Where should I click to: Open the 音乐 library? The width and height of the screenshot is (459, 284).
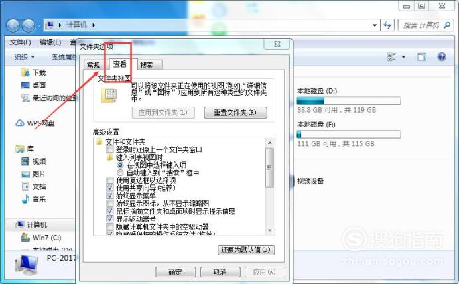(34, 199)
